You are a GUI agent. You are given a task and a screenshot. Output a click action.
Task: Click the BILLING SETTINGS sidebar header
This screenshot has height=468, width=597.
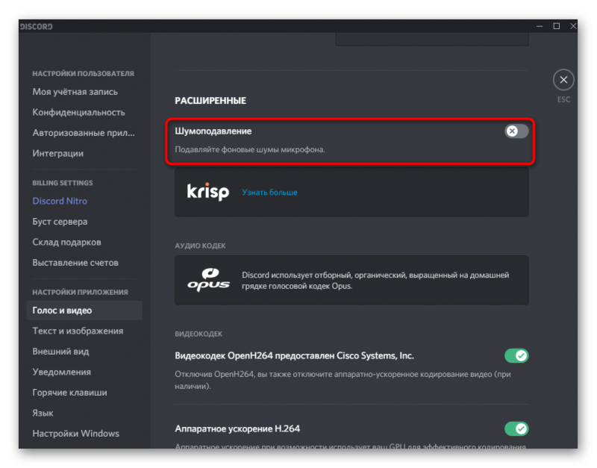[63, 183]
